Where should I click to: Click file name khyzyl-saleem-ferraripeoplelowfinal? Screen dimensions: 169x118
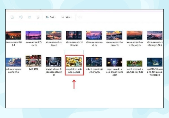(54, 72)
